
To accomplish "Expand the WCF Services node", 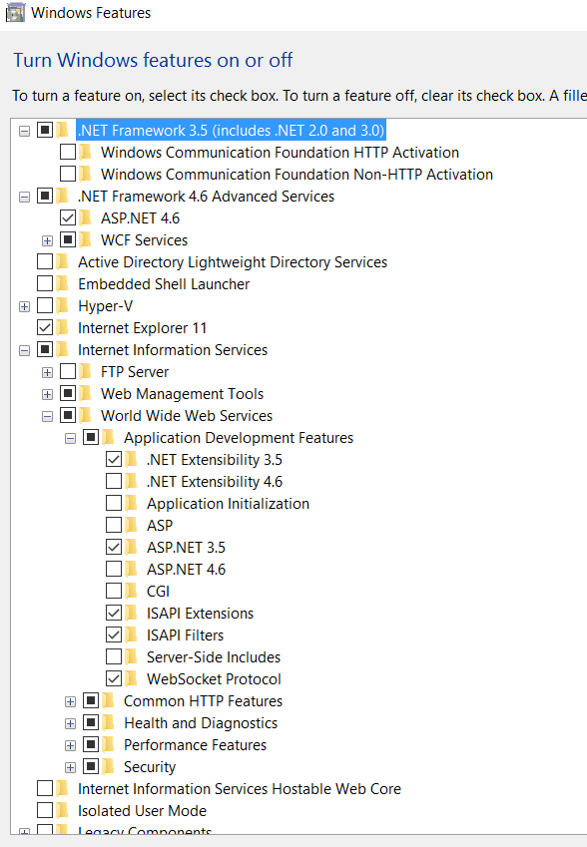I will pyautogui.click(x=48, y=240).
